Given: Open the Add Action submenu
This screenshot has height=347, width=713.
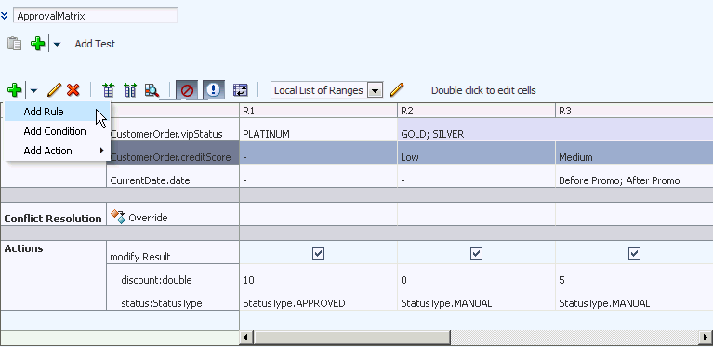Looking at the screenshot, I should (58, 151).
